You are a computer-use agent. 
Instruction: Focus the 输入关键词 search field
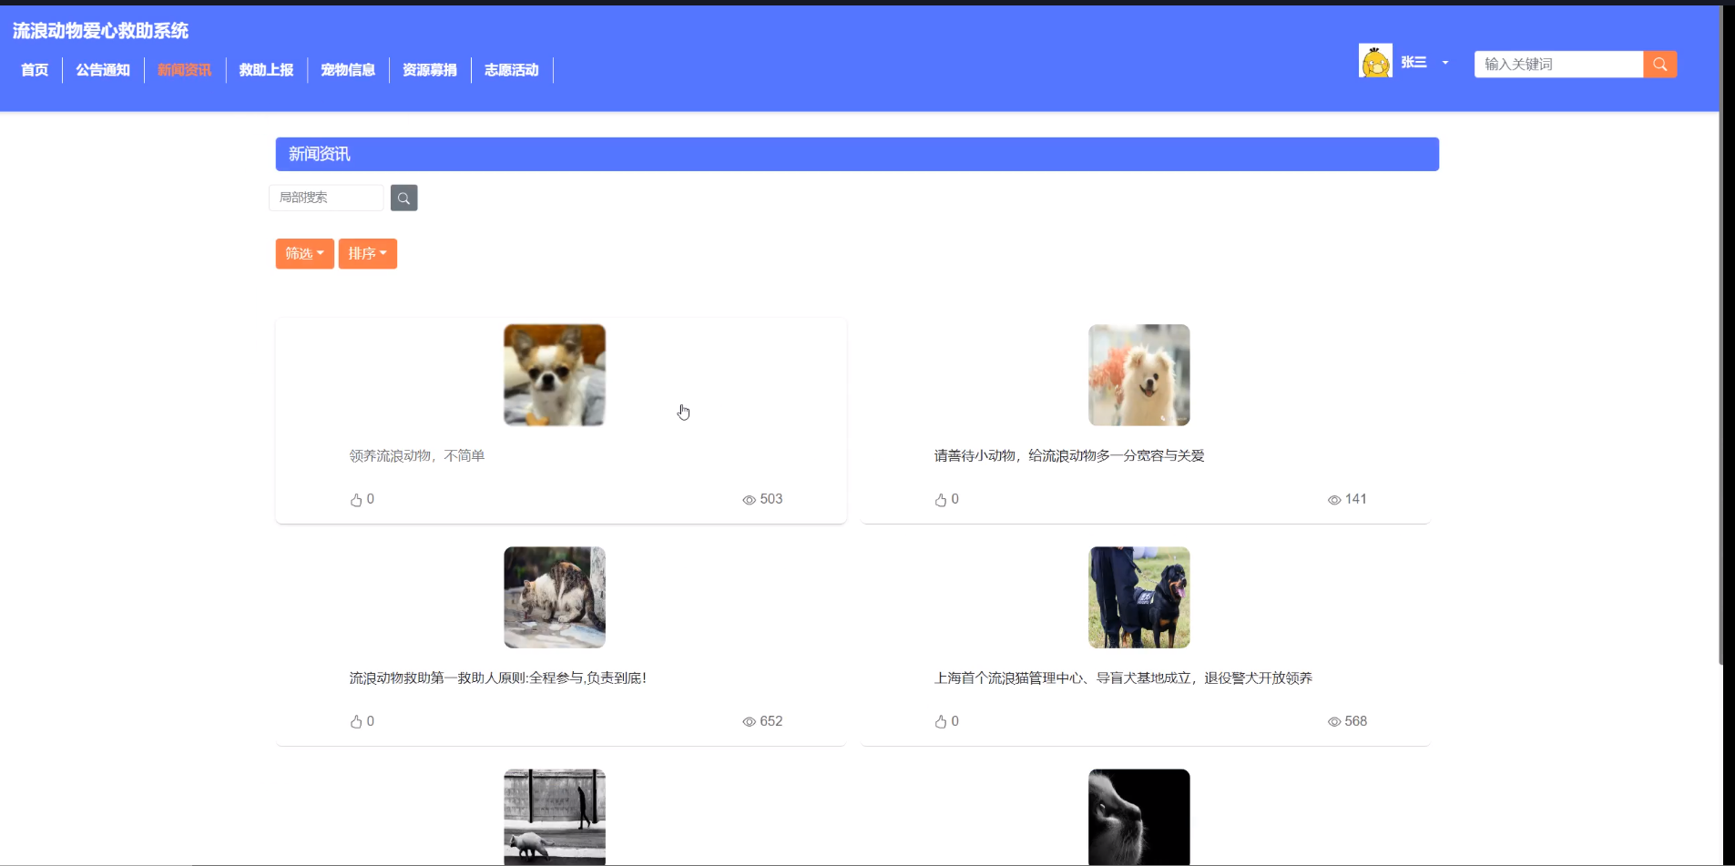tap(1558, 64)
